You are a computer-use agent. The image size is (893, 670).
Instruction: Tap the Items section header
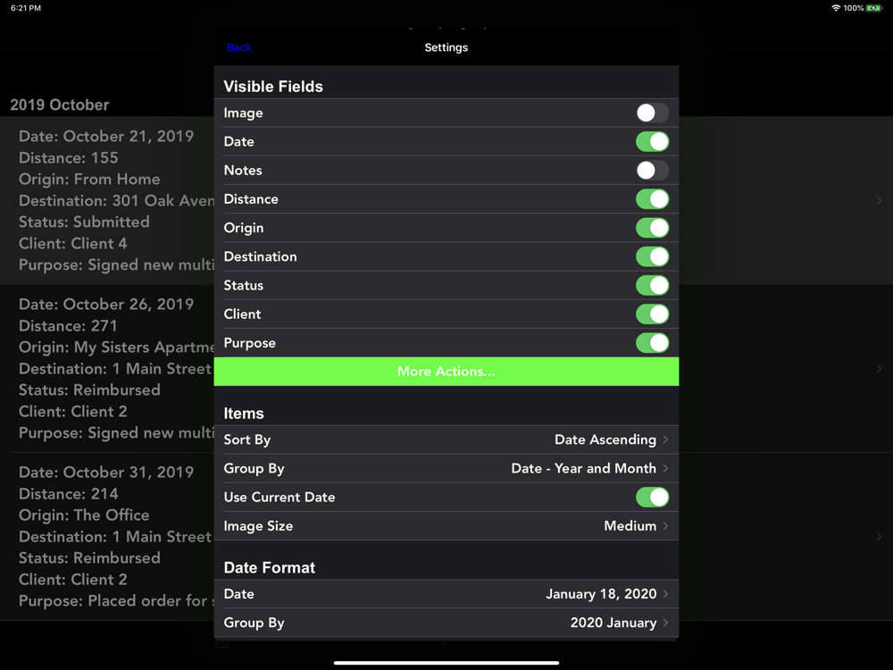(x=244, y=414)
